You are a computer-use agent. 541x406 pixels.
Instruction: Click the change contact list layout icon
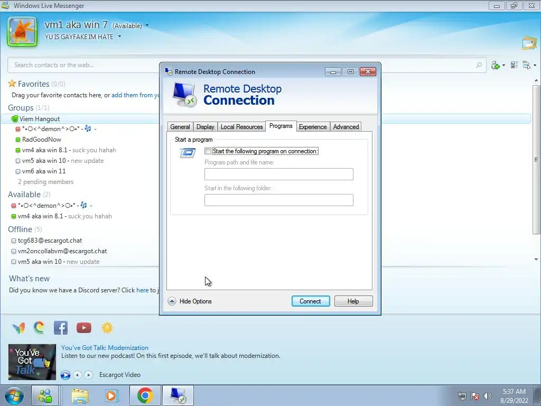514,65
